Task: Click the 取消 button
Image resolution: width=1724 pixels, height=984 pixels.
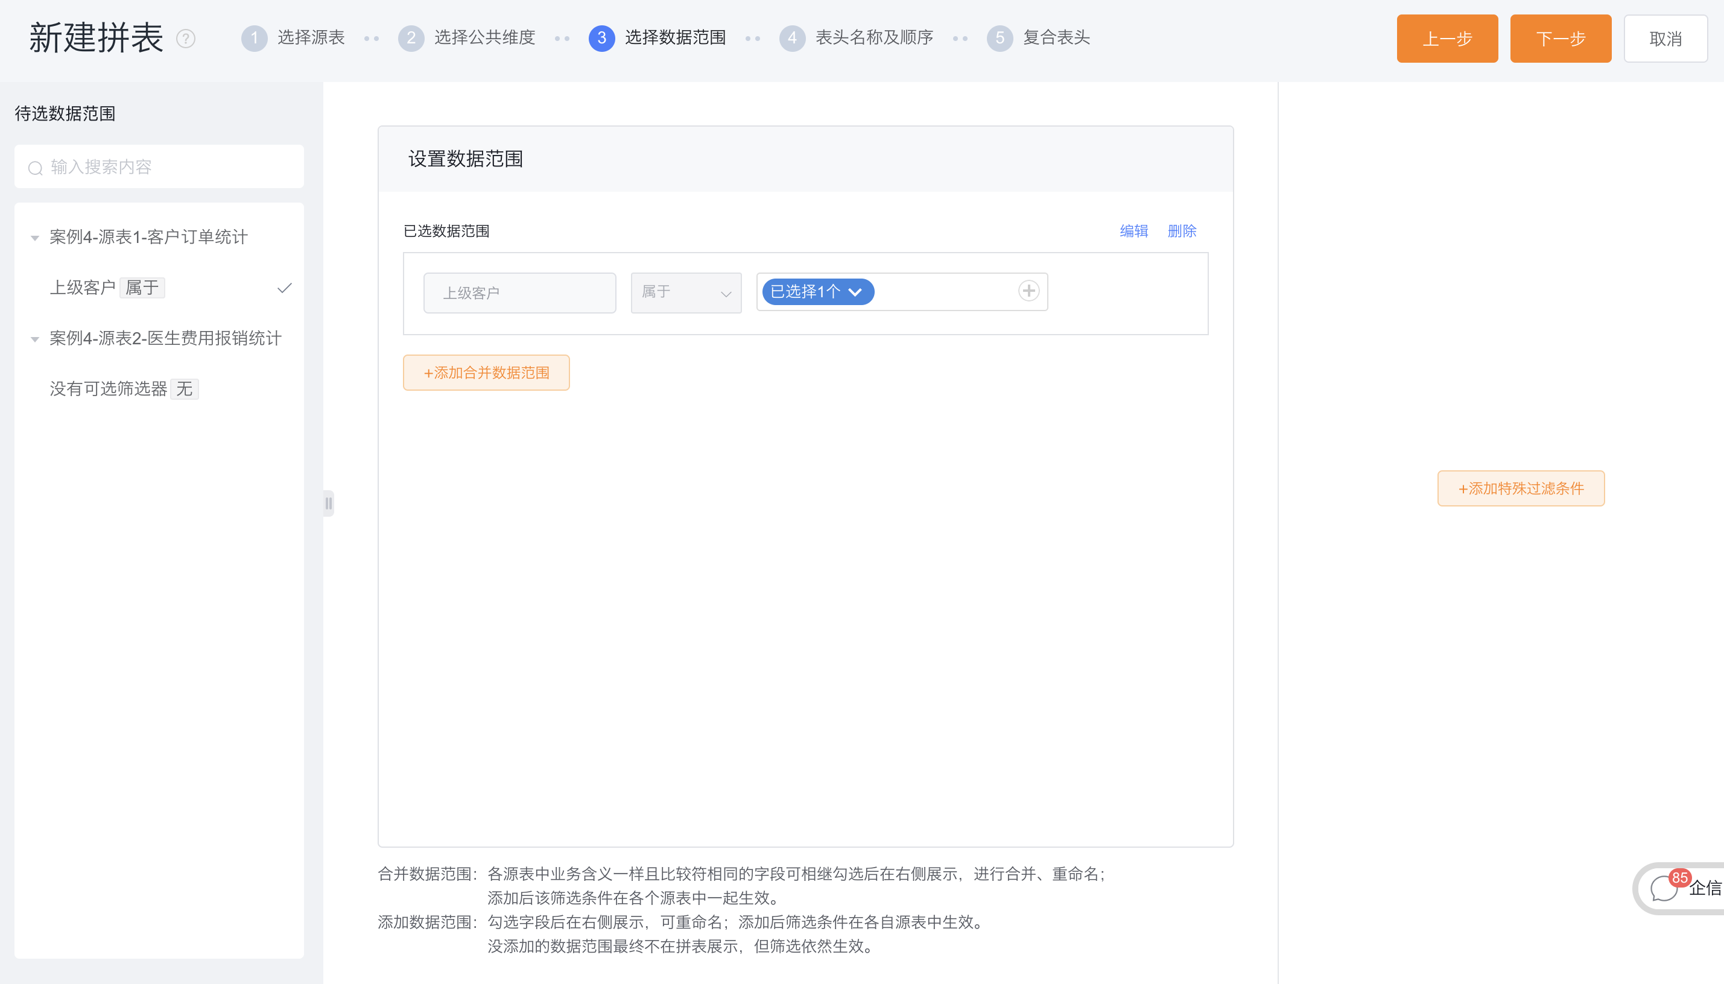Action: pos(1666,39)
